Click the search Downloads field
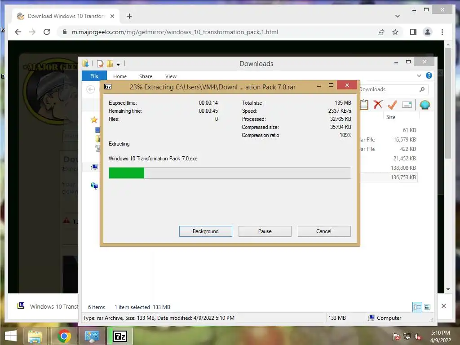460x345 pixels. coord(393,89)
